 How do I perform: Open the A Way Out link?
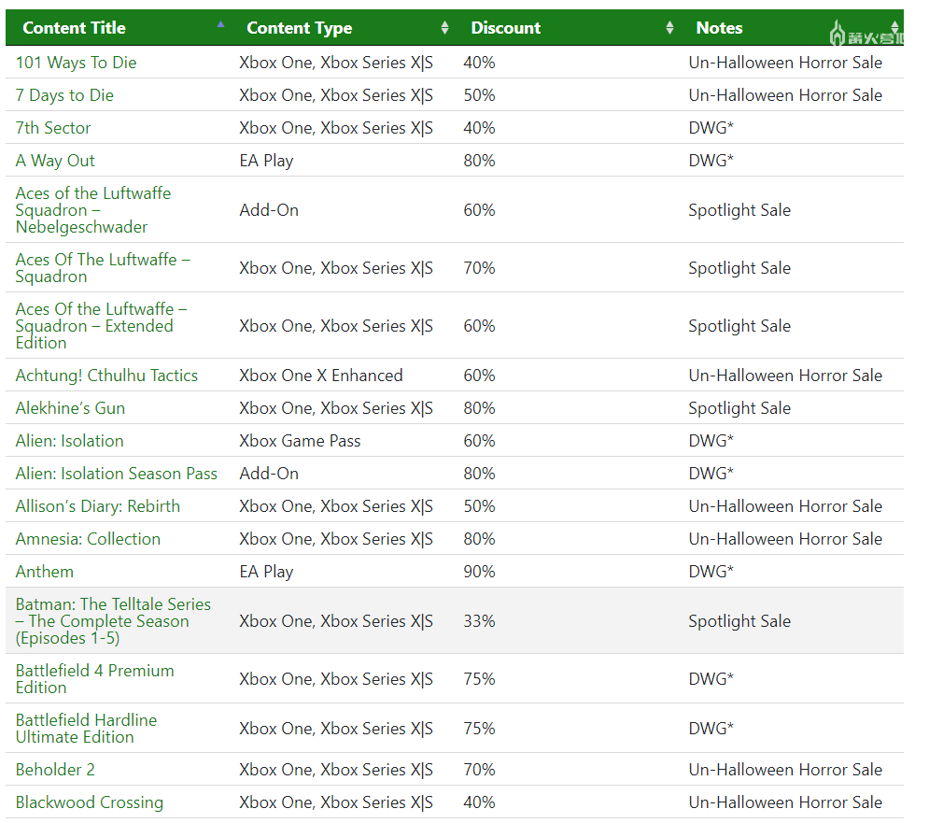coord(55,160)
